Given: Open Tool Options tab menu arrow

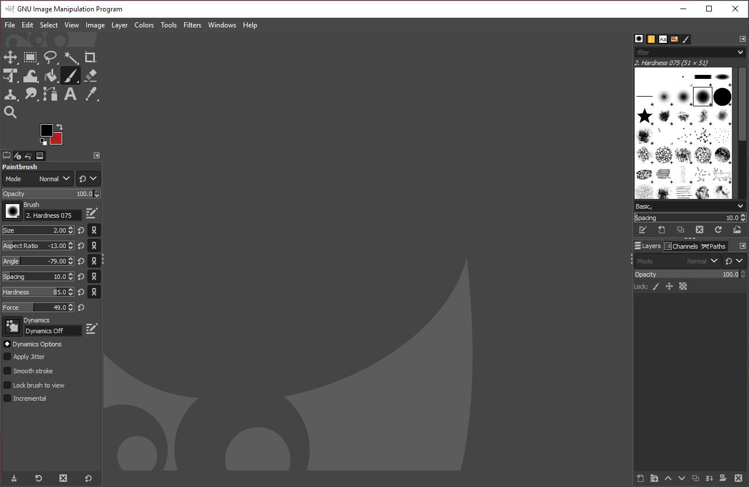Looking at the screenshot, I should coord(97,155).
